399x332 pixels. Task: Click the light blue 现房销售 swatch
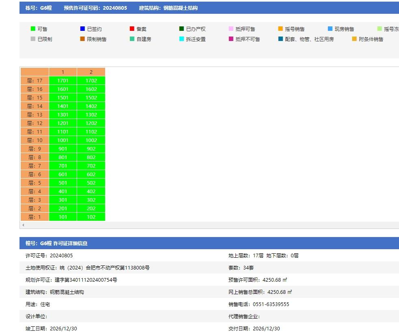[330, 29]
